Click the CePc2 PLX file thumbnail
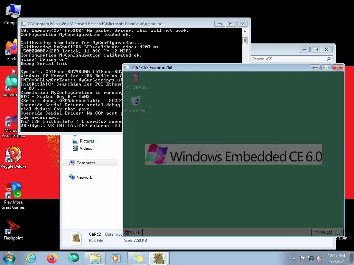This screenshot has height=265, width=354. (x=76, y=238)
